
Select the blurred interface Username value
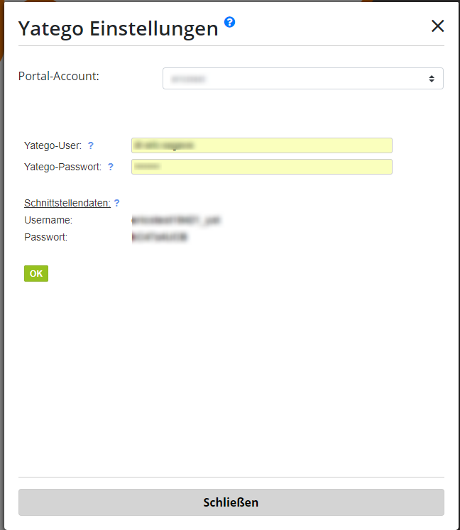tap(176, 221)
